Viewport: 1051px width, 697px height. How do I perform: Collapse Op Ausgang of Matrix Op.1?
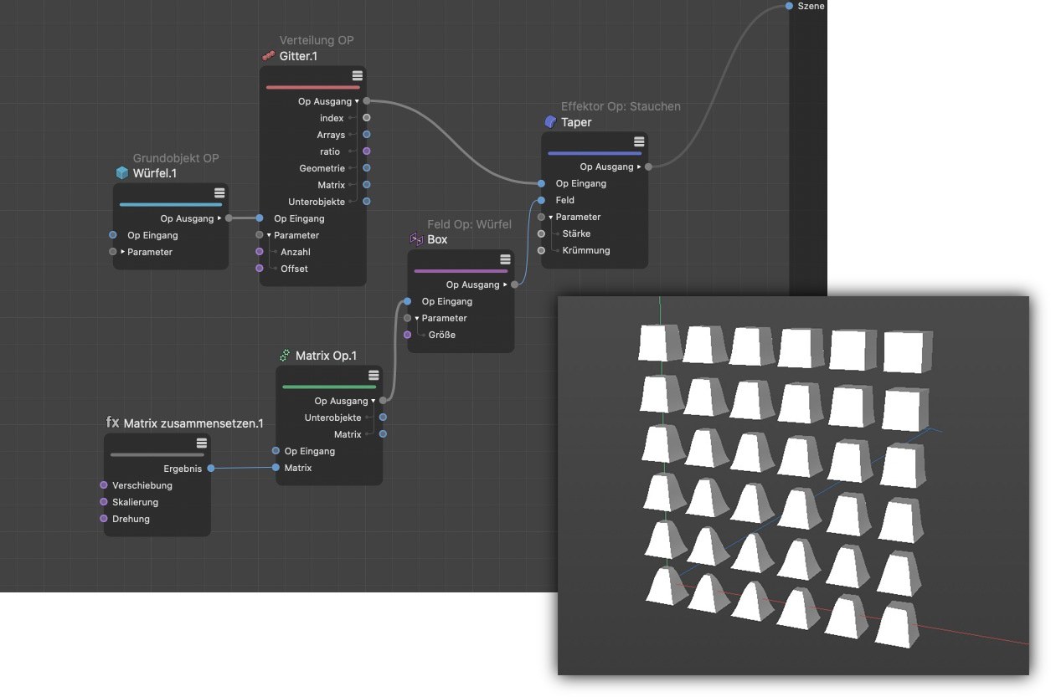(374, 401)
